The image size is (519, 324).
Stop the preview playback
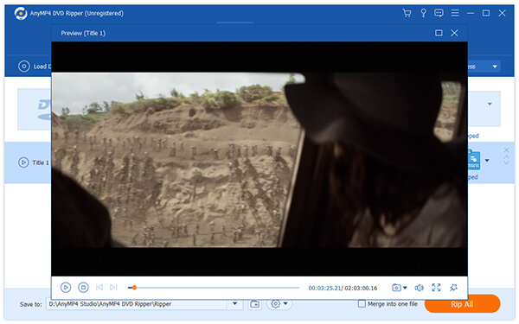click(83, 288)
